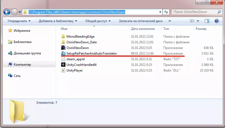Select SetupReiPatcherAndAutoTranslator file name

coord(92,54)
